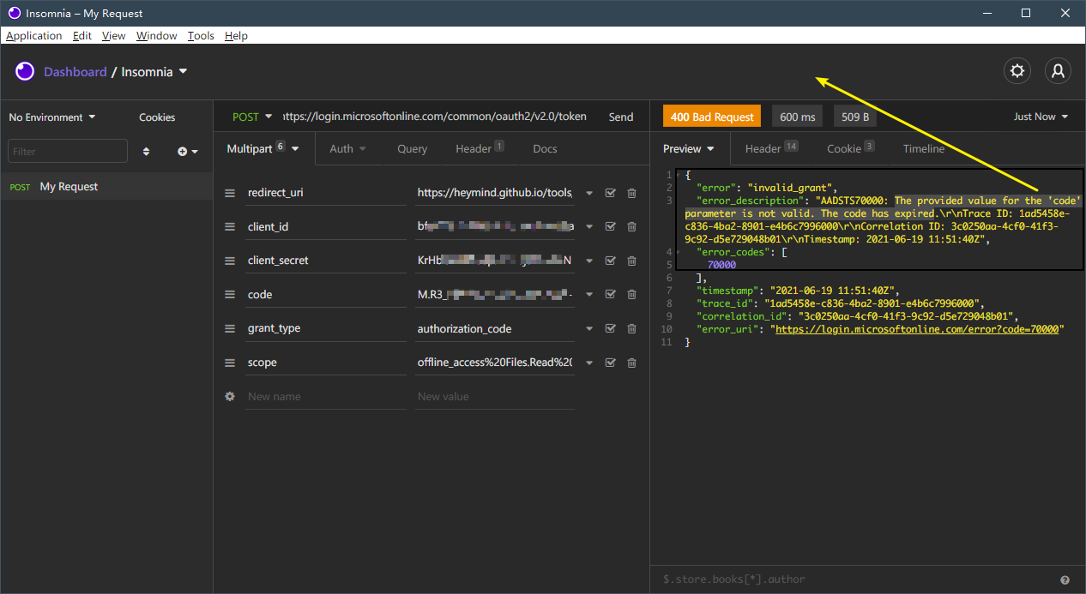Switch to the Query tab

[412, 149]
